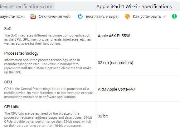The height and width of the screenshot is (129, 180).
Task: Click the CPU bits heading
Action: click(12, 107)
